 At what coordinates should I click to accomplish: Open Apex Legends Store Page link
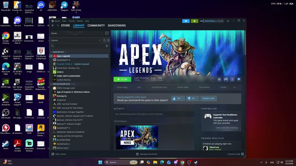(122, 87)
